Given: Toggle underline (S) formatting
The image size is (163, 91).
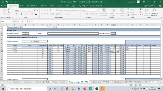Looking at the screenshot, I should click(21, 14).
